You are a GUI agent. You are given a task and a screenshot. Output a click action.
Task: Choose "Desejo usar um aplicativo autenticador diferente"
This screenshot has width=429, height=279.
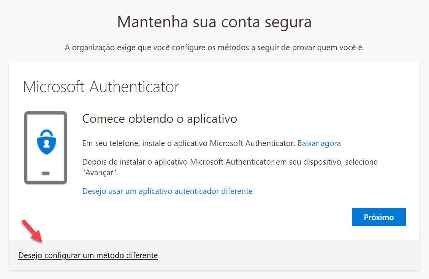pos(167,191)
